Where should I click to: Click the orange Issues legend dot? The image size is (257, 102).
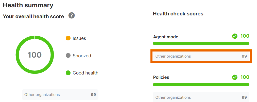pyautogui.click(x=68, y=38)
